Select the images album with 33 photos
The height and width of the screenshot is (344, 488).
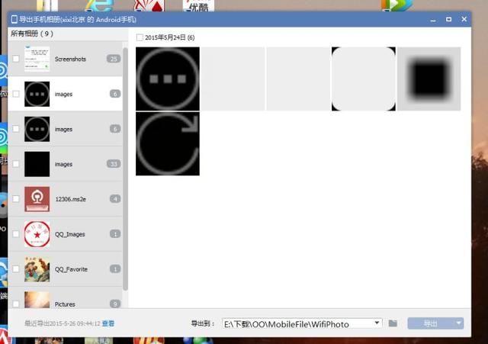point(65,164)
